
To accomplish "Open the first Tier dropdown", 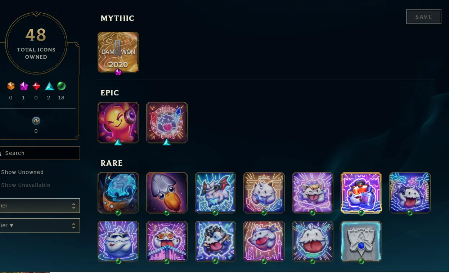I will [x=40, y=206].
